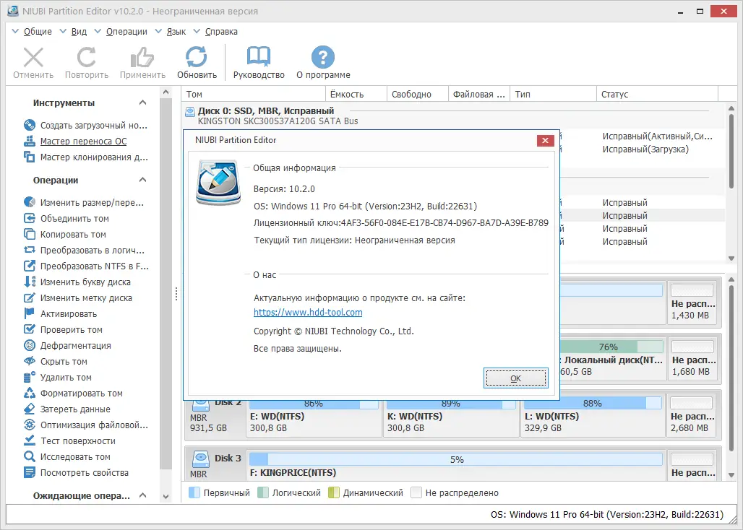This screenshot has height=530, width=743.
Task: Open the Мастер клонирования диска tool
Action: point(80,157)
